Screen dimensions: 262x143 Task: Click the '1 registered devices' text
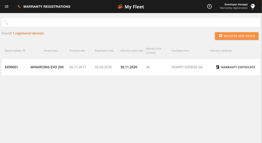[x=28, y=33]
